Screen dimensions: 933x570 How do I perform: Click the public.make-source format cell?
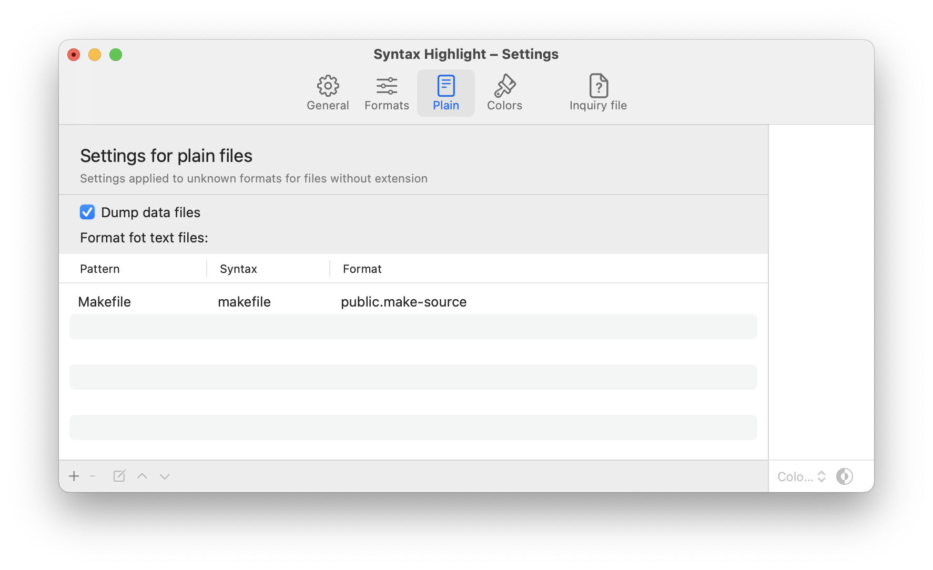click(x=404, y=302)
